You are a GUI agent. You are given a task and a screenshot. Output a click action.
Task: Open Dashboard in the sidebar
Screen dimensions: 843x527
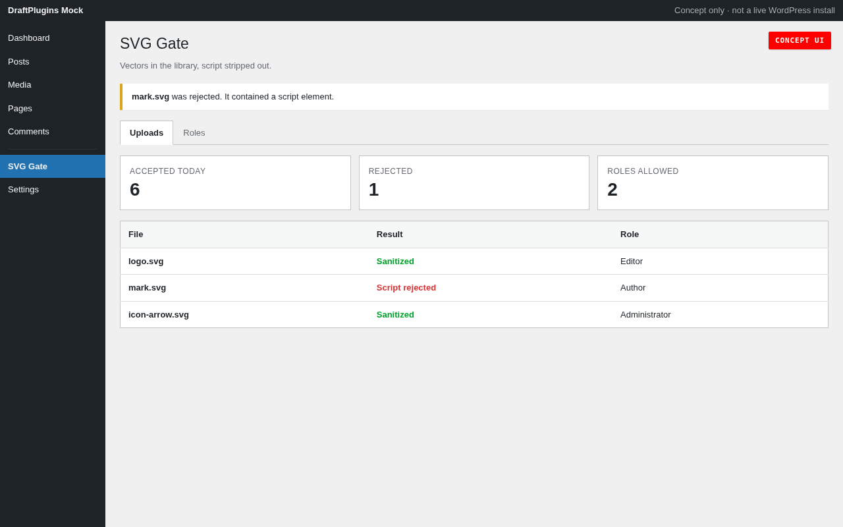click(53, 38)
